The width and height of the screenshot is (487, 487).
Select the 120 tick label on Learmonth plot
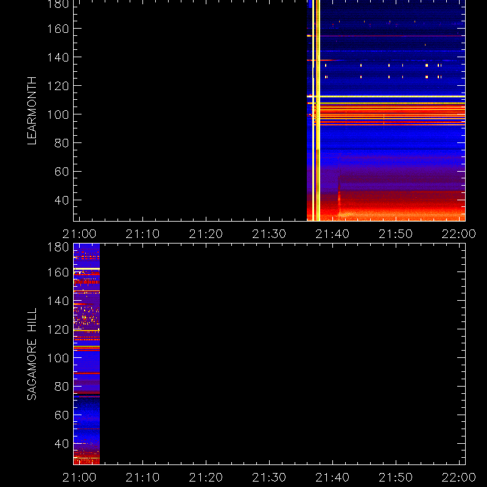point(58,86)
